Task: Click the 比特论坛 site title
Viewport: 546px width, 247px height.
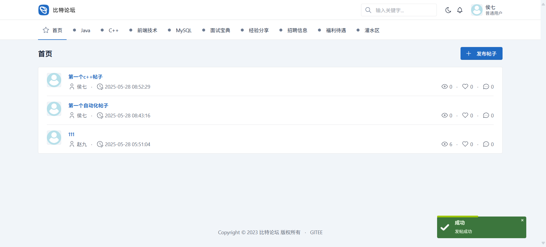Action: tap(64, 10)
